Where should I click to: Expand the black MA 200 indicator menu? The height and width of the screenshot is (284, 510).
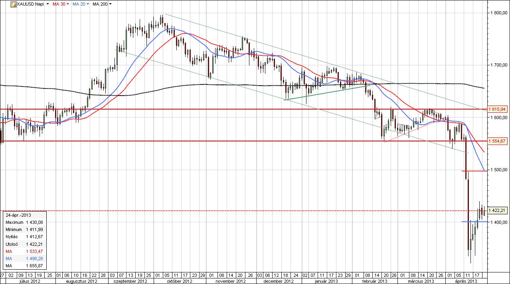[111, 4]
